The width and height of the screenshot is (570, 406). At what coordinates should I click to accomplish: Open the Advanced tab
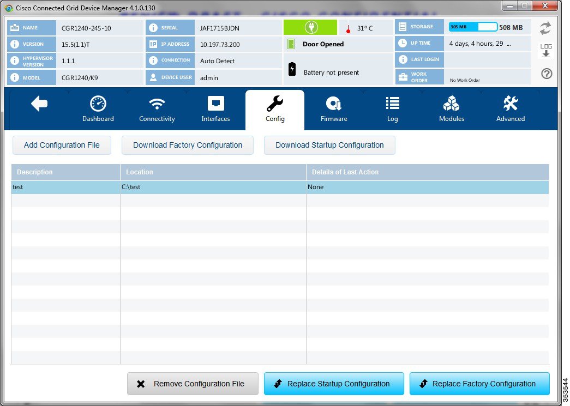[x=511, y=110]
